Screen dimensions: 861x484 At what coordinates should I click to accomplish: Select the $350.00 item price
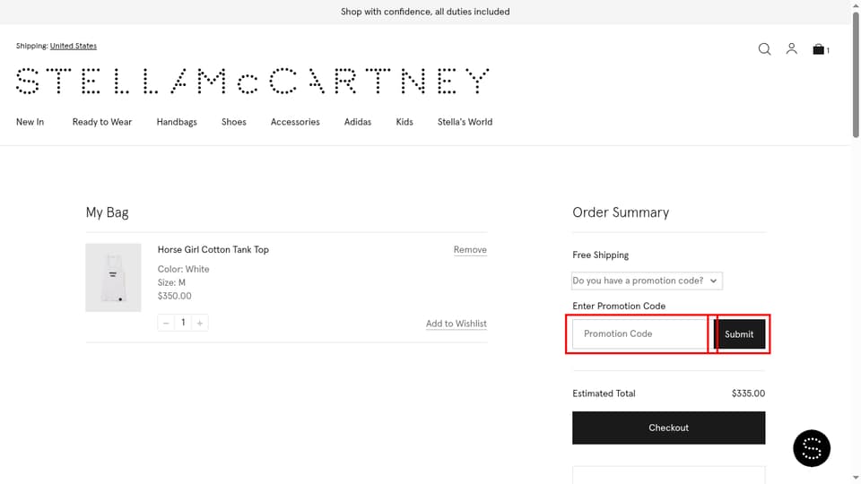point(175,296)
